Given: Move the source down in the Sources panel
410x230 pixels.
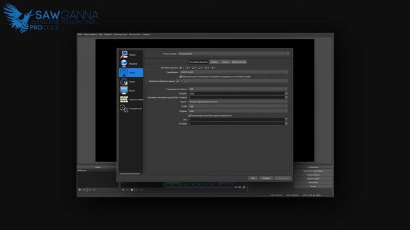Looking at the screenshot, I should coord(142,190).
